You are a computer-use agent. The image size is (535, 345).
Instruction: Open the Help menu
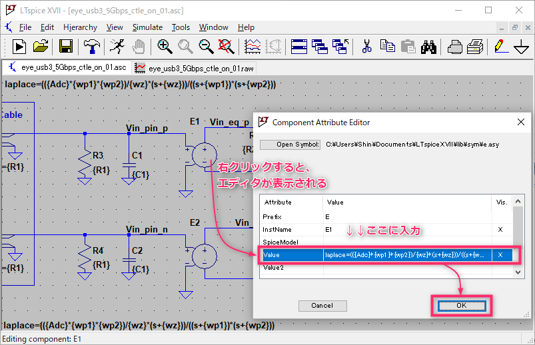[x=246, y=27]
